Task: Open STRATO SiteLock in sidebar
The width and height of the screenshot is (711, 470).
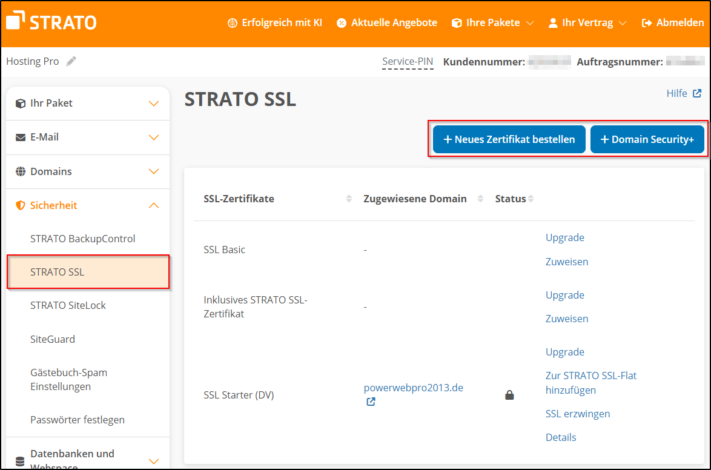Action: (68, 305)
